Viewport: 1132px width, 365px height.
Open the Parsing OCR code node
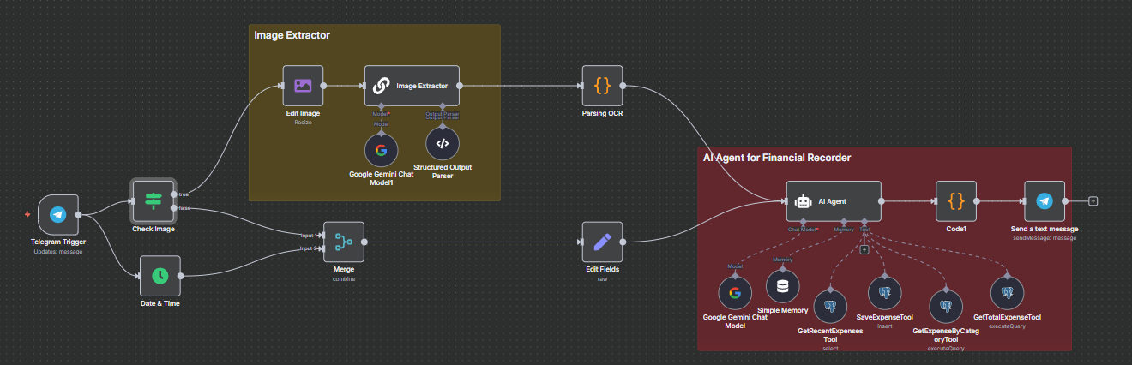(602, 86)
